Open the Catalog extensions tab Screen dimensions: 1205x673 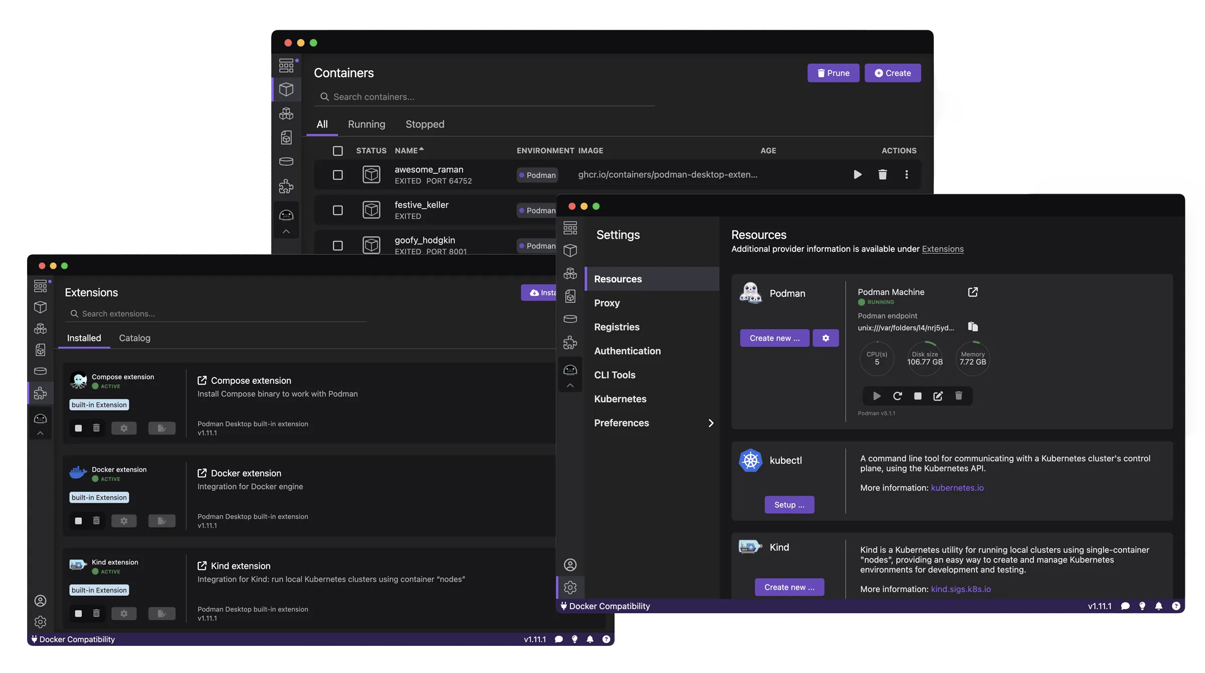[135, 338]
